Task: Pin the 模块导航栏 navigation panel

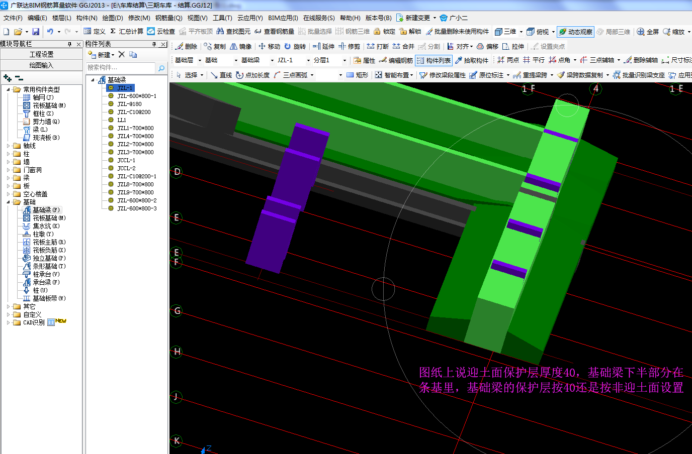Action: (70, 44)
